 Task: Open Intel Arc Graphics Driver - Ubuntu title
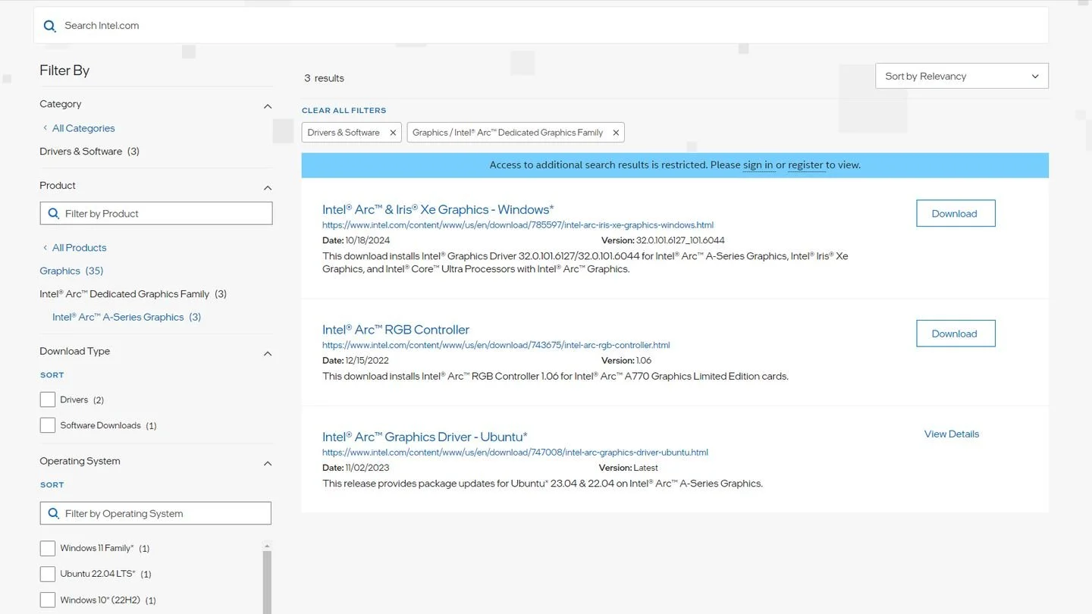(x=425, y=437)
